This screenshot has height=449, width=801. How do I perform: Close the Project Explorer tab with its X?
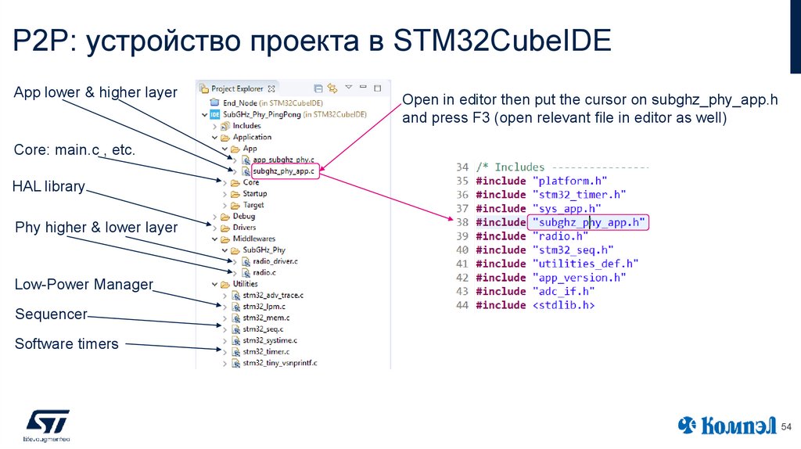pos(271,89)
